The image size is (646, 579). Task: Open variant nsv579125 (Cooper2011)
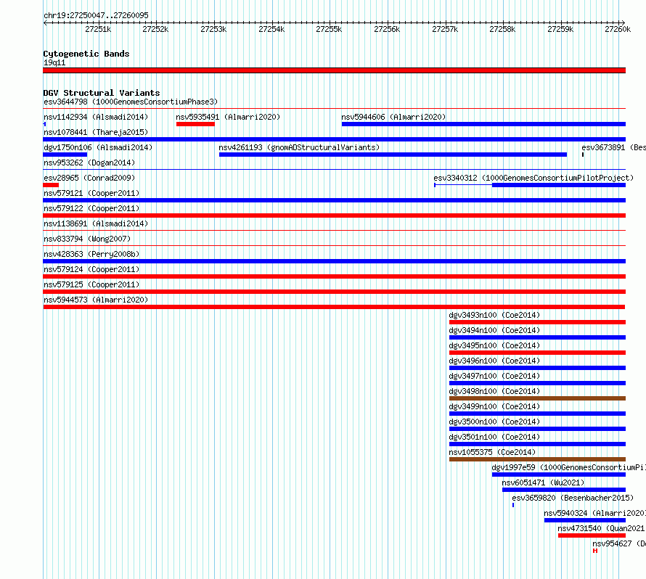[91, 284]
